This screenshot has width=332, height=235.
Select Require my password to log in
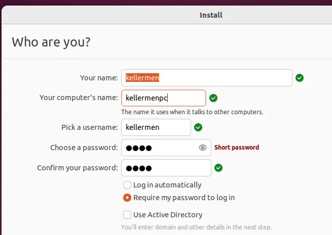click(x=127, y=198)
